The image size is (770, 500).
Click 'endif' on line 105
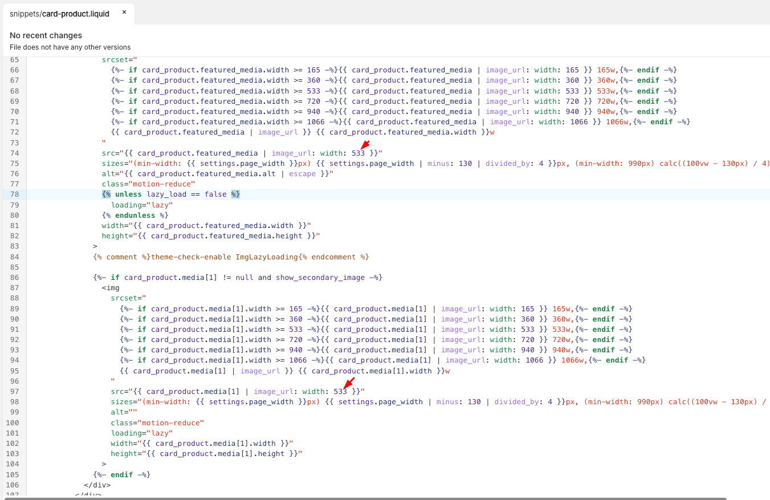tap(122, 475)
